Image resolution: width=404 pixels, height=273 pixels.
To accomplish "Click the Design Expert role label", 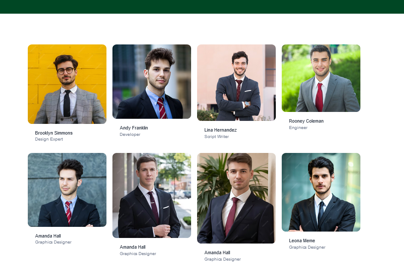I will (49, 139).
